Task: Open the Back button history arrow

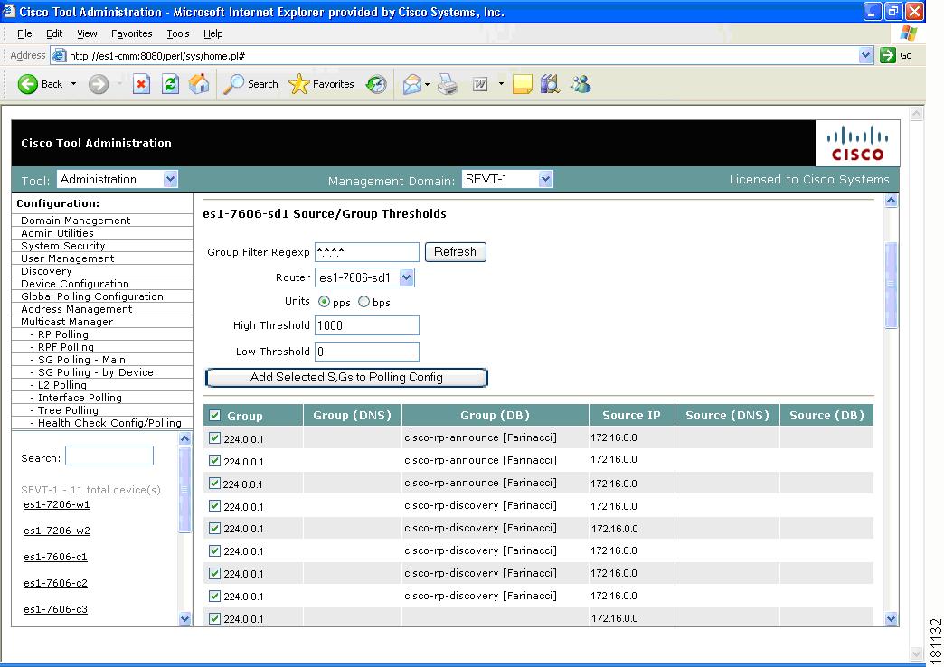Action: (73, 84)
